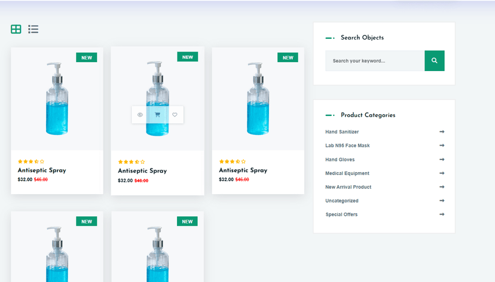Open first Antiseptic Spray product title
Screen dimensions: 495x282
click(x=42, y=170)
